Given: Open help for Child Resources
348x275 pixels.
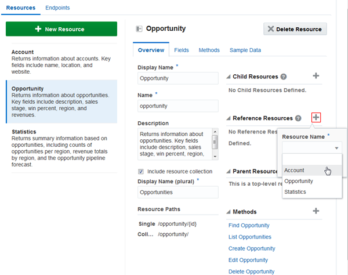Looking at the screenshot, I should (284, 77).
